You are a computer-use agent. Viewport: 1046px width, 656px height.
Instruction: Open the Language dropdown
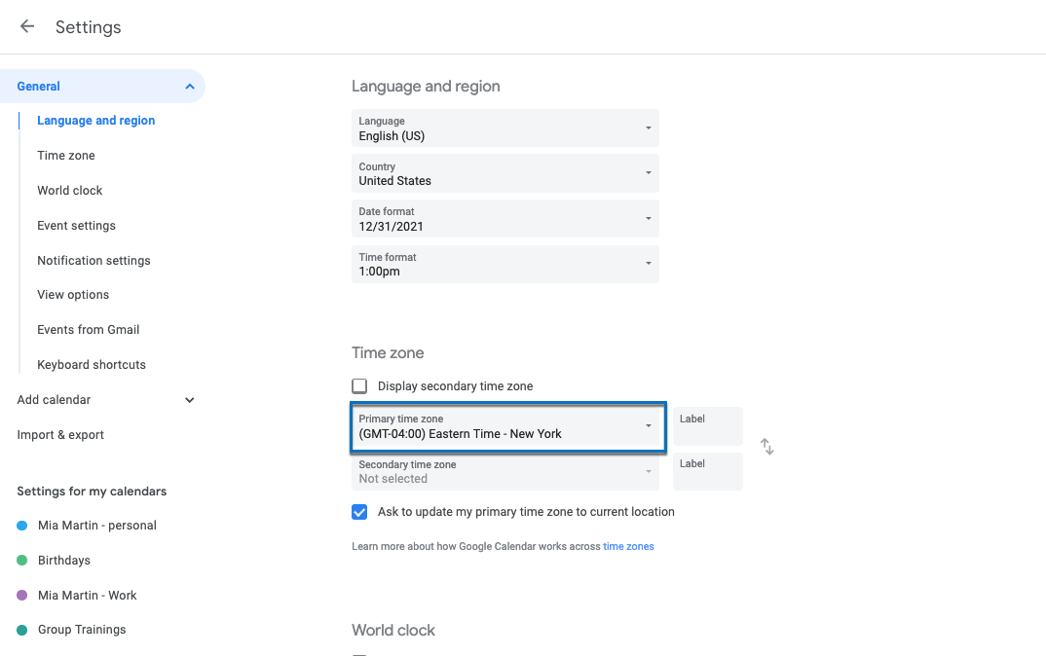pos(504,128)
